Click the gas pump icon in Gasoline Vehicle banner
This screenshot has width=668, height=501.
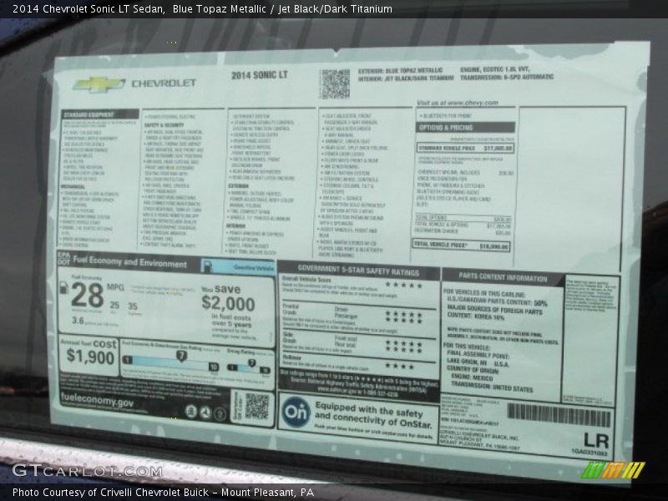(207, 266)
